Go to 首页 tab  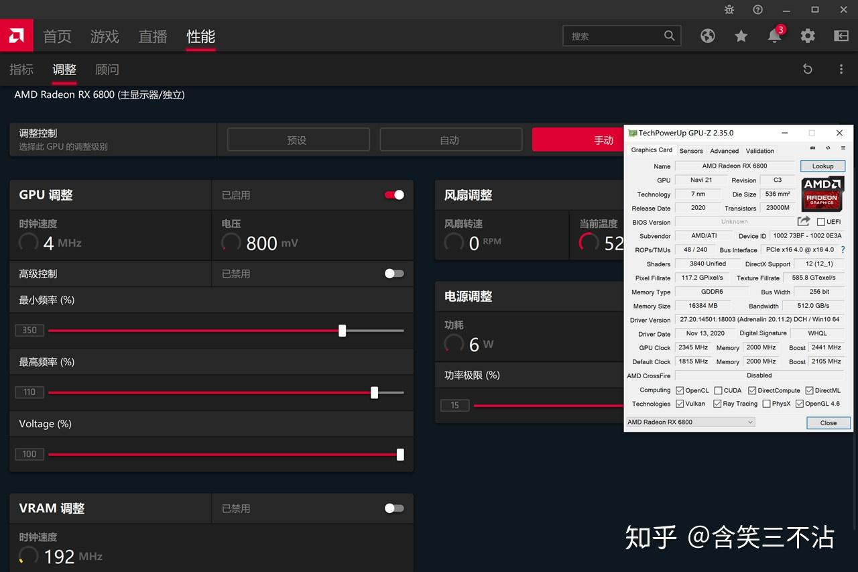(57, 36)
